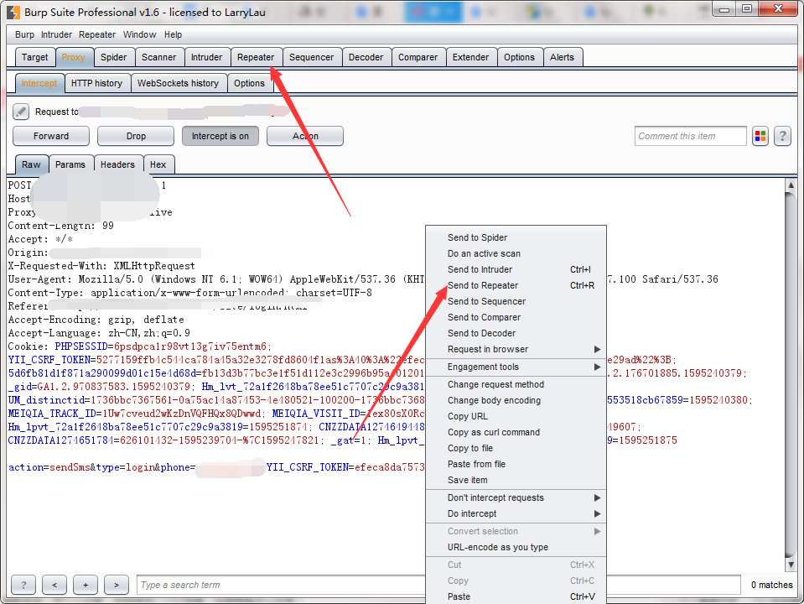Viewport: 804px width, 604px height.
Task: Select Copy to file
Action: [516, 448]
